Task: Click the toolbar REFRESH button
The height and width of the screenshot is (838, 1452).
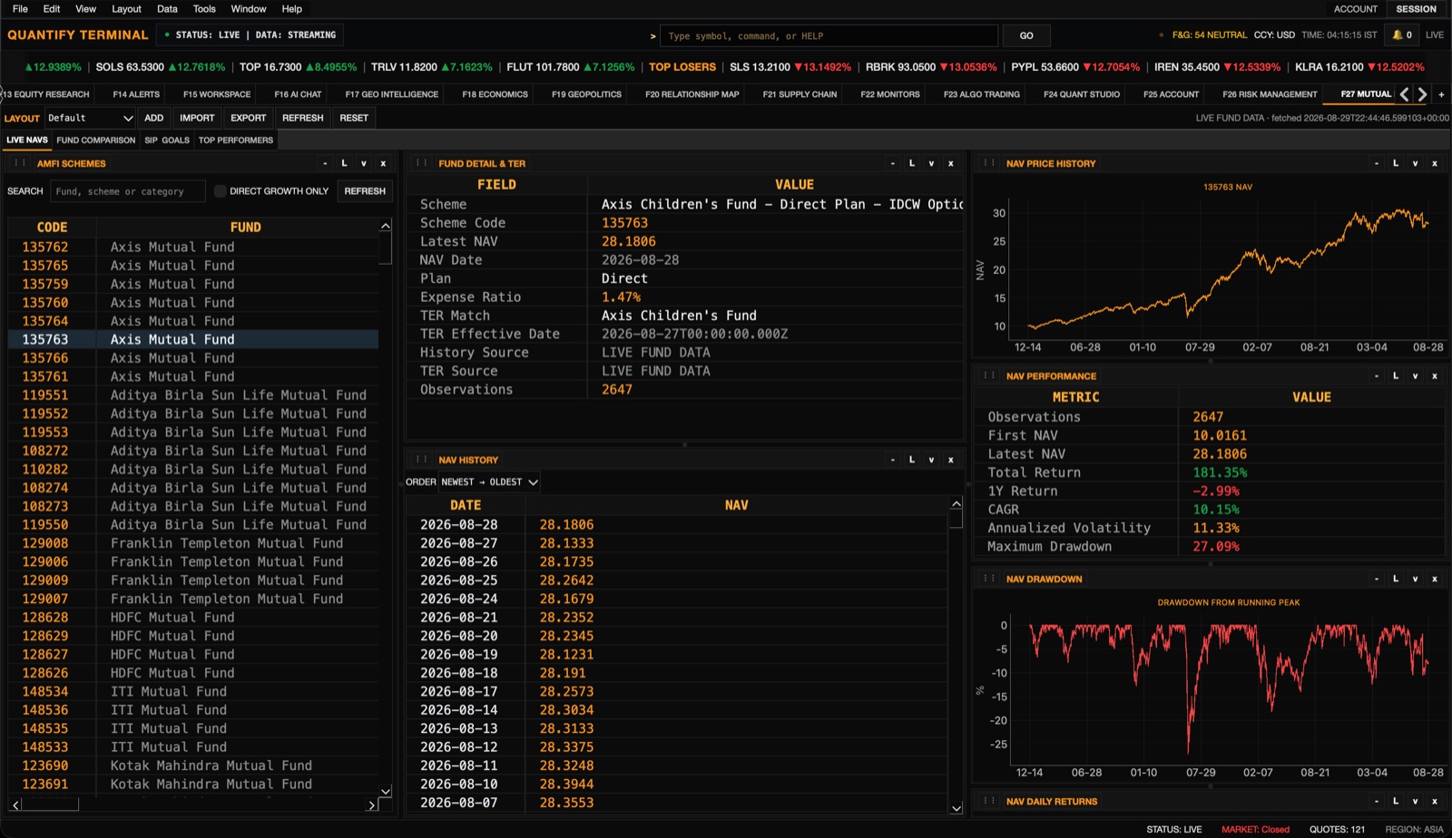Action: (302, 118)
